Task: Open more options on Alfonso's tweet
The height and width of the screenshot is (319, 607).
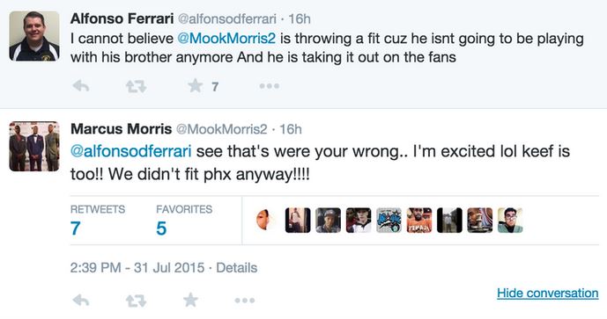Action: click(x=269, y=86)
